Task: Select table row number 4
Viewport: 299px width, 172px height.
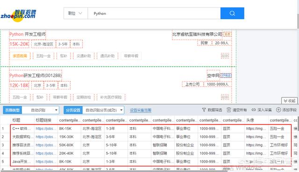Action: click(3, 153)
